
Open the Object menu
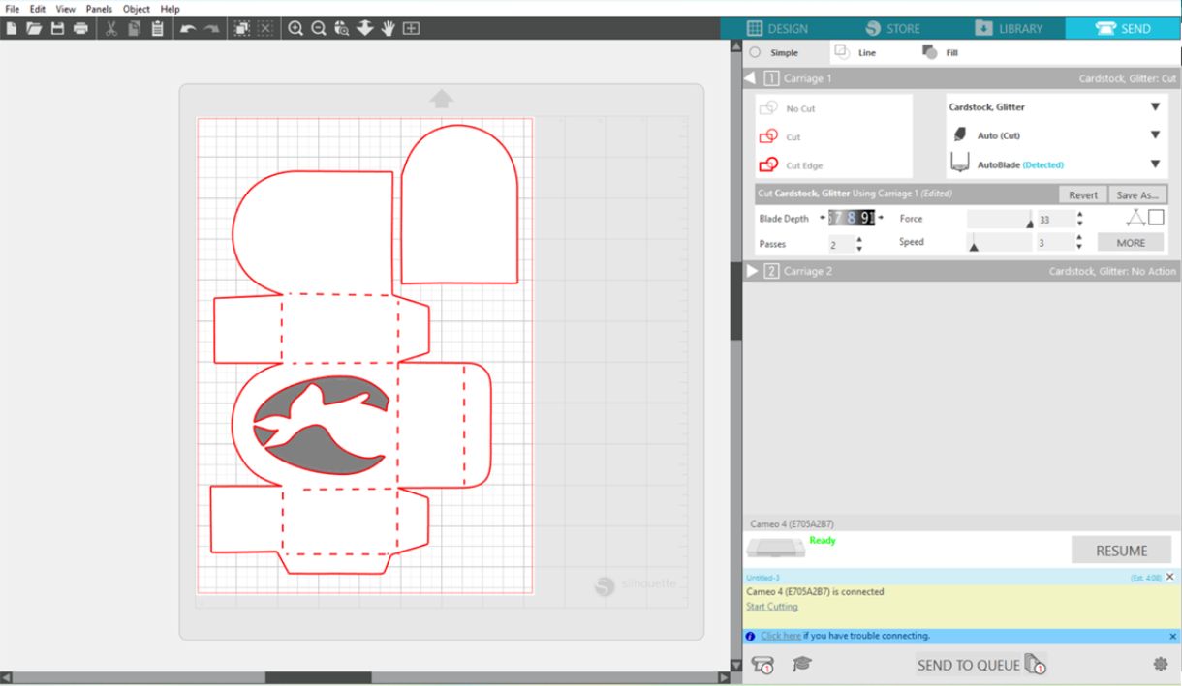(136, 9)
